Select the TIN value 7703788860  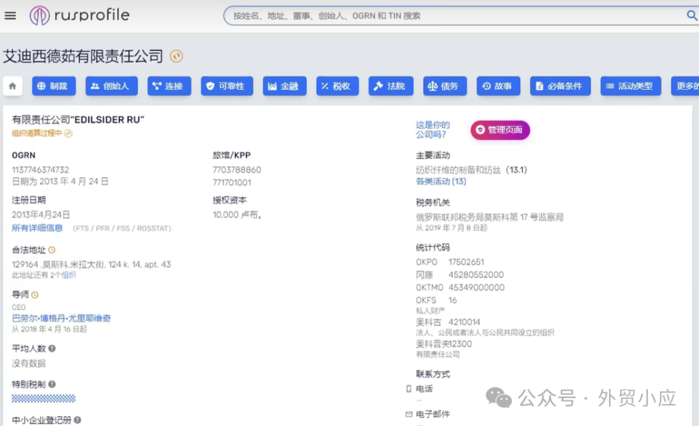(237, 170)
